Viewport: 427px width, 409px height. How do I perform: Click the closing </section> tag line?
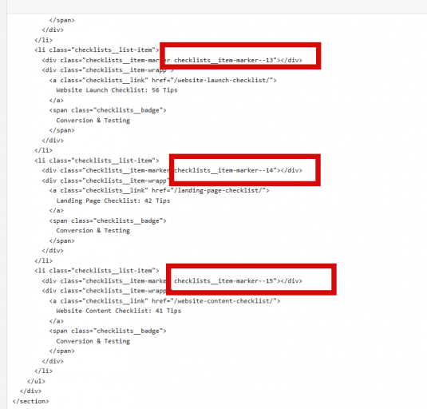(x=31, y=401)
